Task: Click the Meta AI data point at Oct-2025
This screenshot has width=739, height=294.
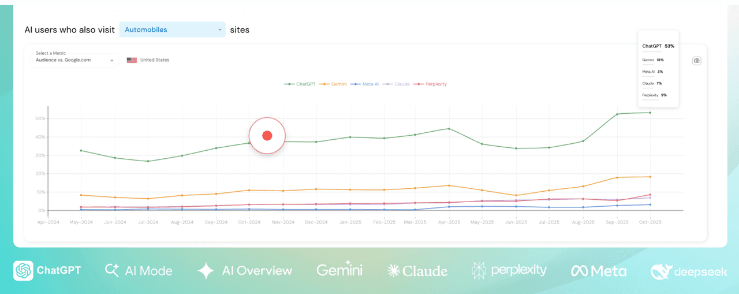Action: [650, 204]
